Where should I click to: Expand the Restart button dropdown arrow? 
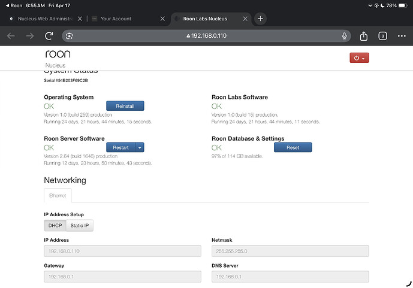pyautogui.click(x=140, y=147)
